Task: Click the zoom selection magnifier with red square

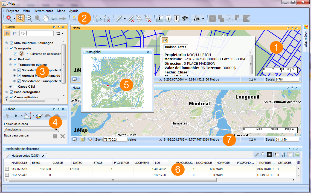Action: (x=9, y=18)
